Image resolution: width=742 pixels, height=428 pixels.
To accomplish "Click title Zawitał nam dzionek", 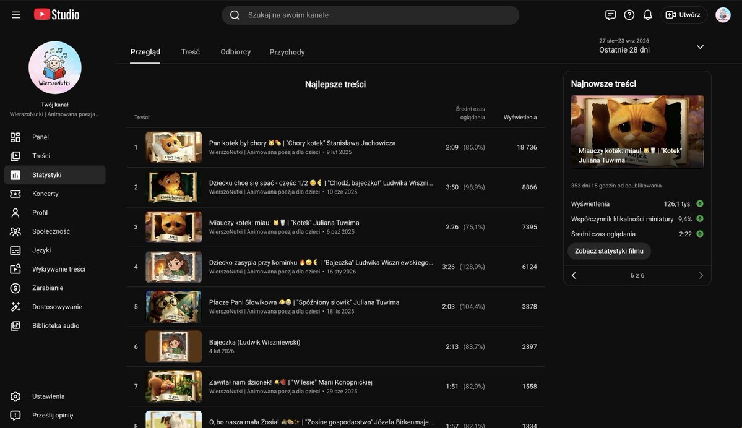I will (x=291, y=382).
